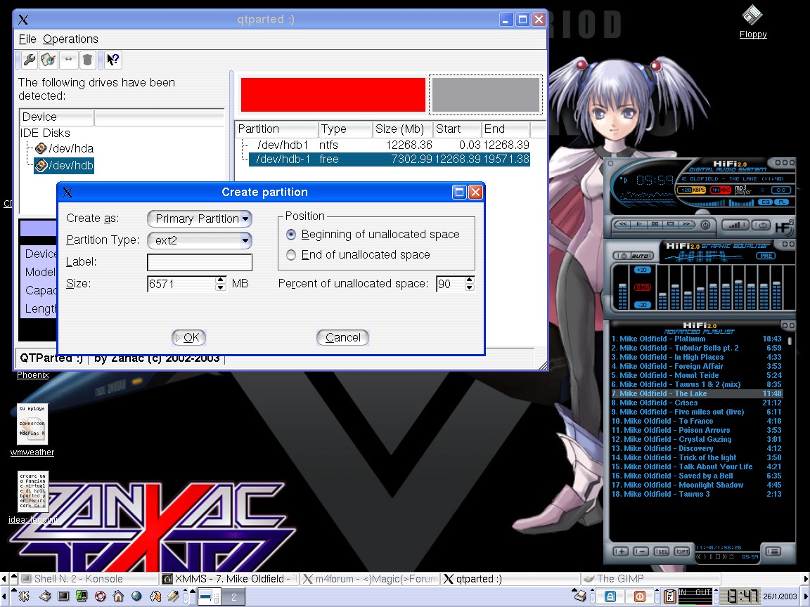Click the Label text field
Screen dimensions: 810x607
coord(199,263)
